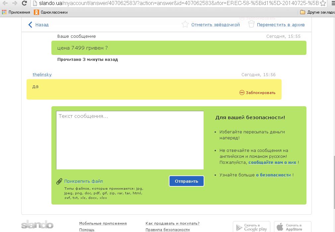Open the сообщайте нам о них link
Screen dimensions: 335x232
[x=272, y=162]
